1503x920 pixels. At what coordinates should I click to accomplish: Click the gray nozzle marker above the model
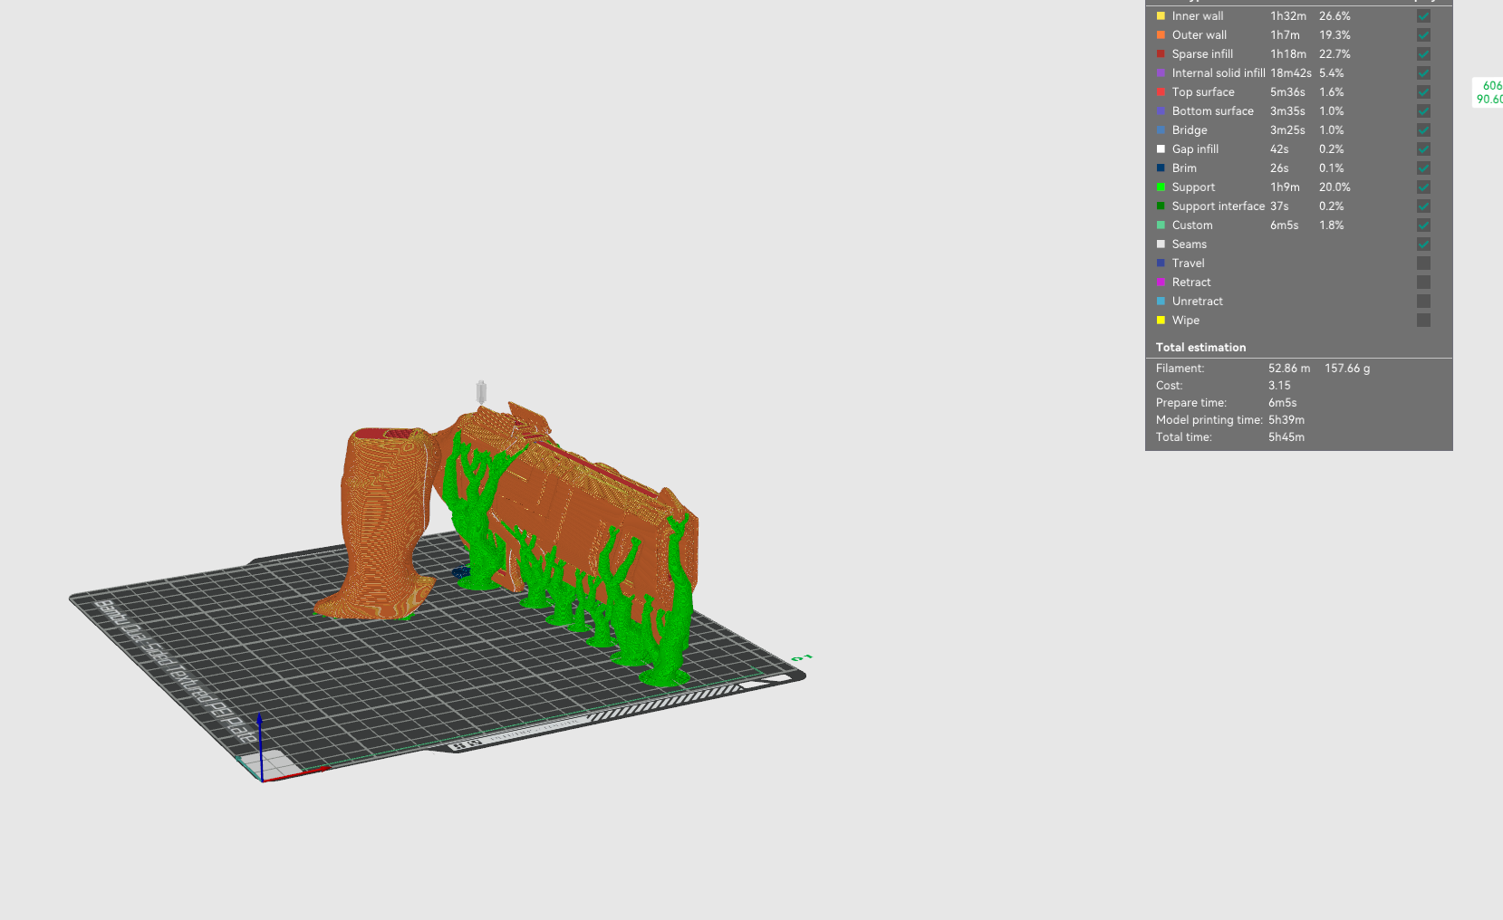(481, 392)
